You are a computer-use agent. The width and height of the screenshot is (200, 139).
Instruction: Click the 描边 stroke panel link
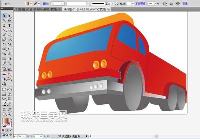tap(46, 4)
